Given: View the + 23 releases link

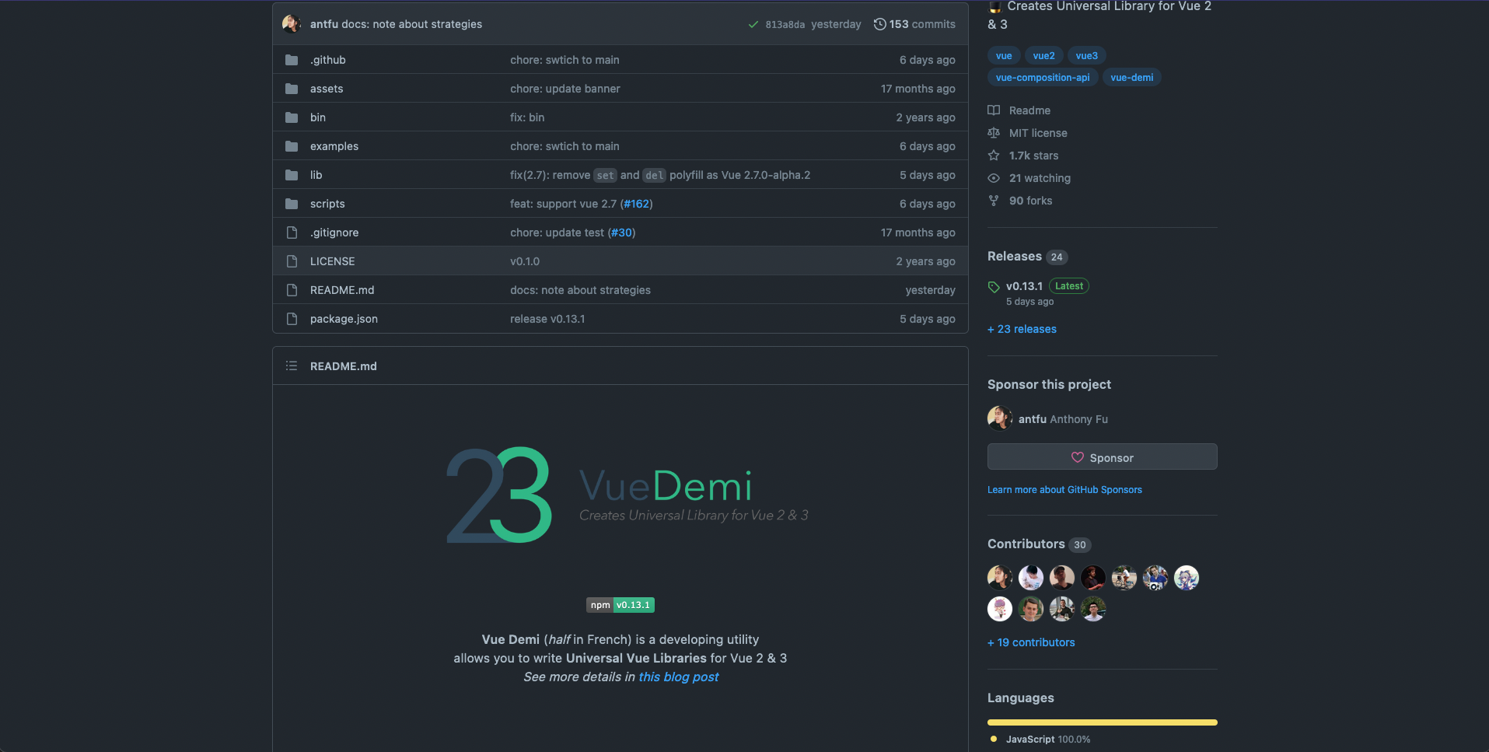Looking at the screenshot, I should [x=1022, y=329].
